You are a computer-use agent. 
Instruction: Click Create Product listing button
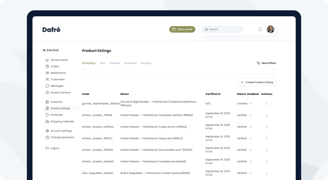click(x=257, y=82)
